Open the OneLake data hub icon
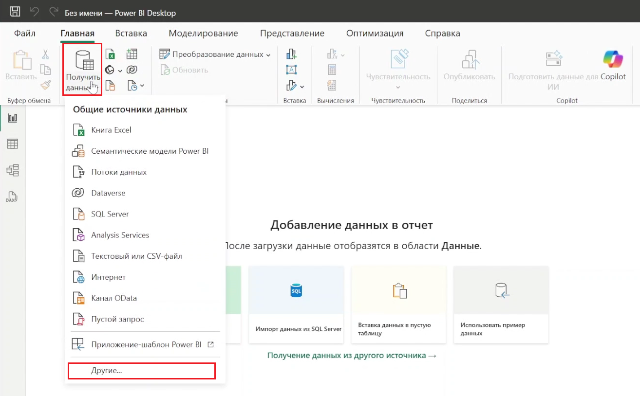640x396 pixels. point(110,71)
